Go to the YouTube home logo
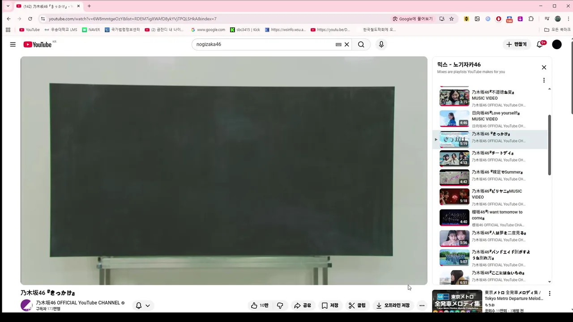 38,44
